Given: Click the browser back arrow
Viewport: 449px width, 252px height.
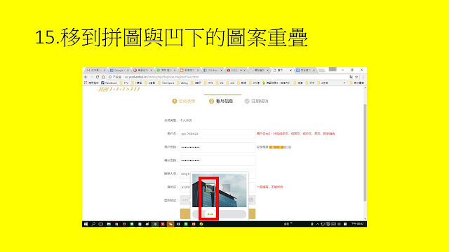Looking at the screenshot, I should click(x=86, y=77).
